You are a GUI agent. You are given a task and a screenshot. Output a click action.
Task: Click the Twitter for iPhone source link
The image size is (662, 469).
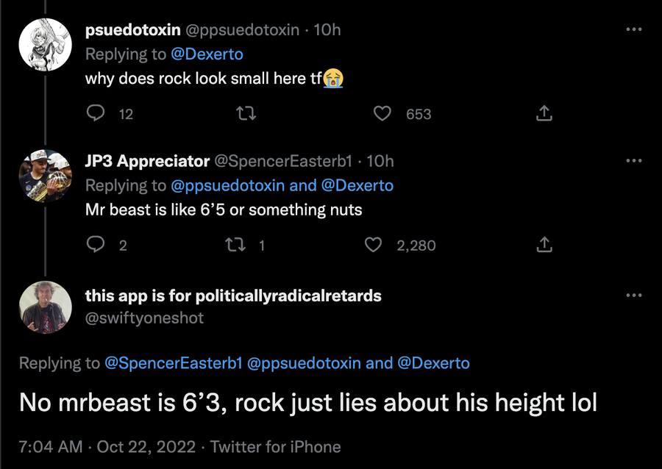pyautogui.click(x=275, y=447)
